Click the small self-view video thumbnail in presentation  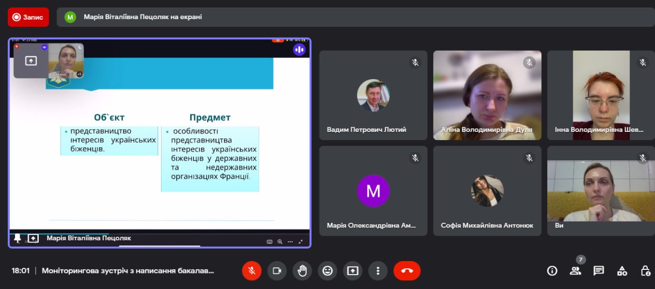tap(66, 61)
